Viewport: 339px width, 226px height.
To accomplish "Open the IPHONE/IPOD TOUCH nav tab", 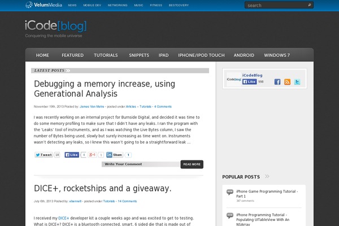I will 202,55.
